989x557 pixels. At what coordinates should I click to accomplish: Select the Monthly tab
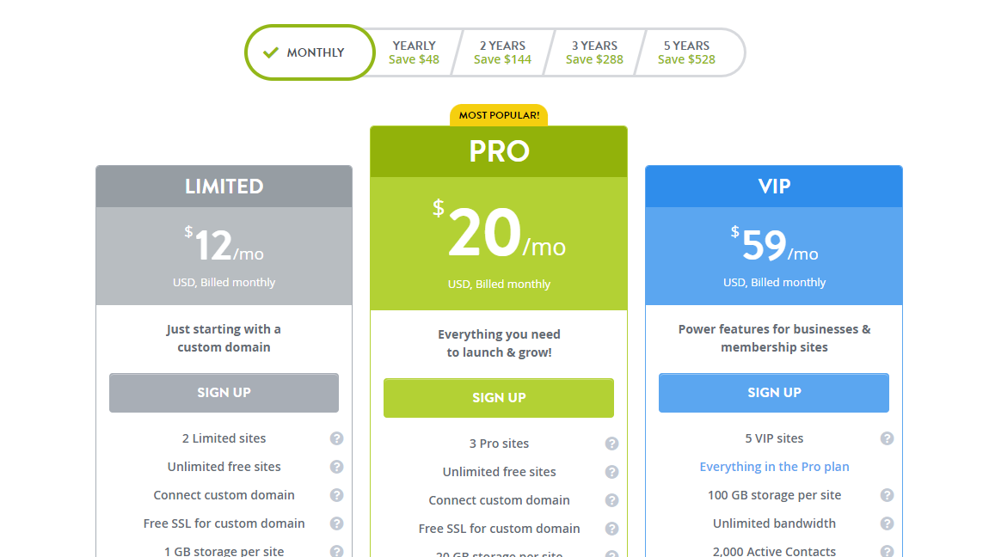[310, 52]
